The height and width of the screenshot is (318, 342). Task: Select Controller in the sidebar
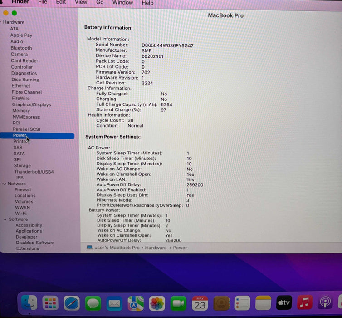[x=22, y=67]
